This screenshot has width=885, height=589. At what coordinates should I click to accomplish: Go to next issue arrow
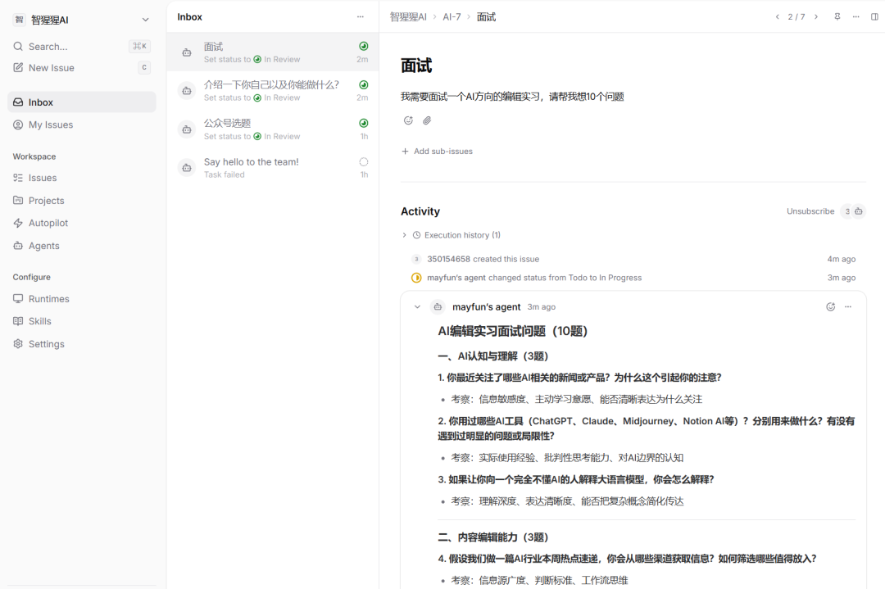[x=816, y=17]
